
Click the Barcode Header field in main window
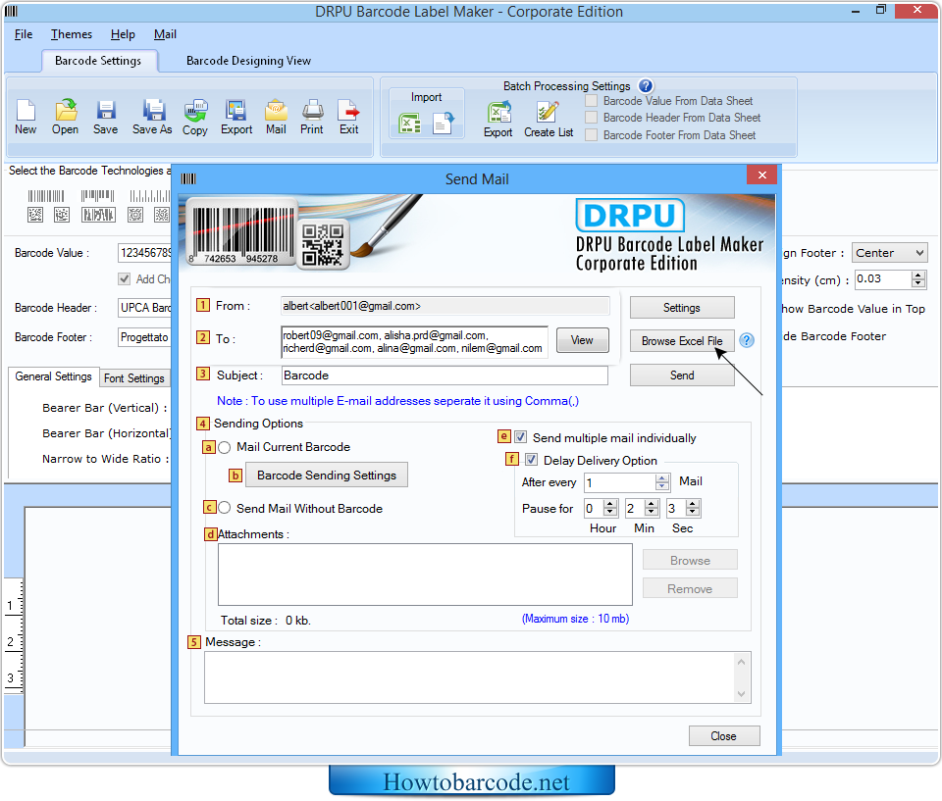145,308
